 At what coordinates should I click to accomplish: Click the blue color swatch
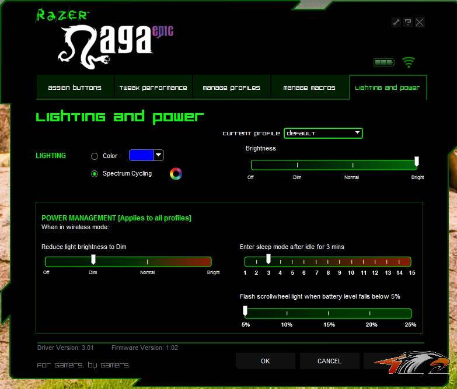click(x=141, y=155)
